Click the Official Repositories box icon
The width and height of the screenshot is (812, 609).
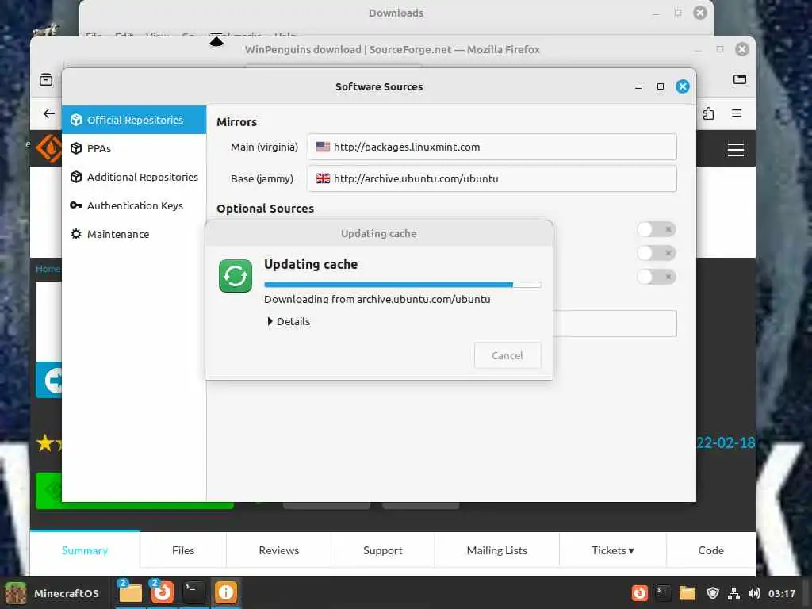pos(76,120)
